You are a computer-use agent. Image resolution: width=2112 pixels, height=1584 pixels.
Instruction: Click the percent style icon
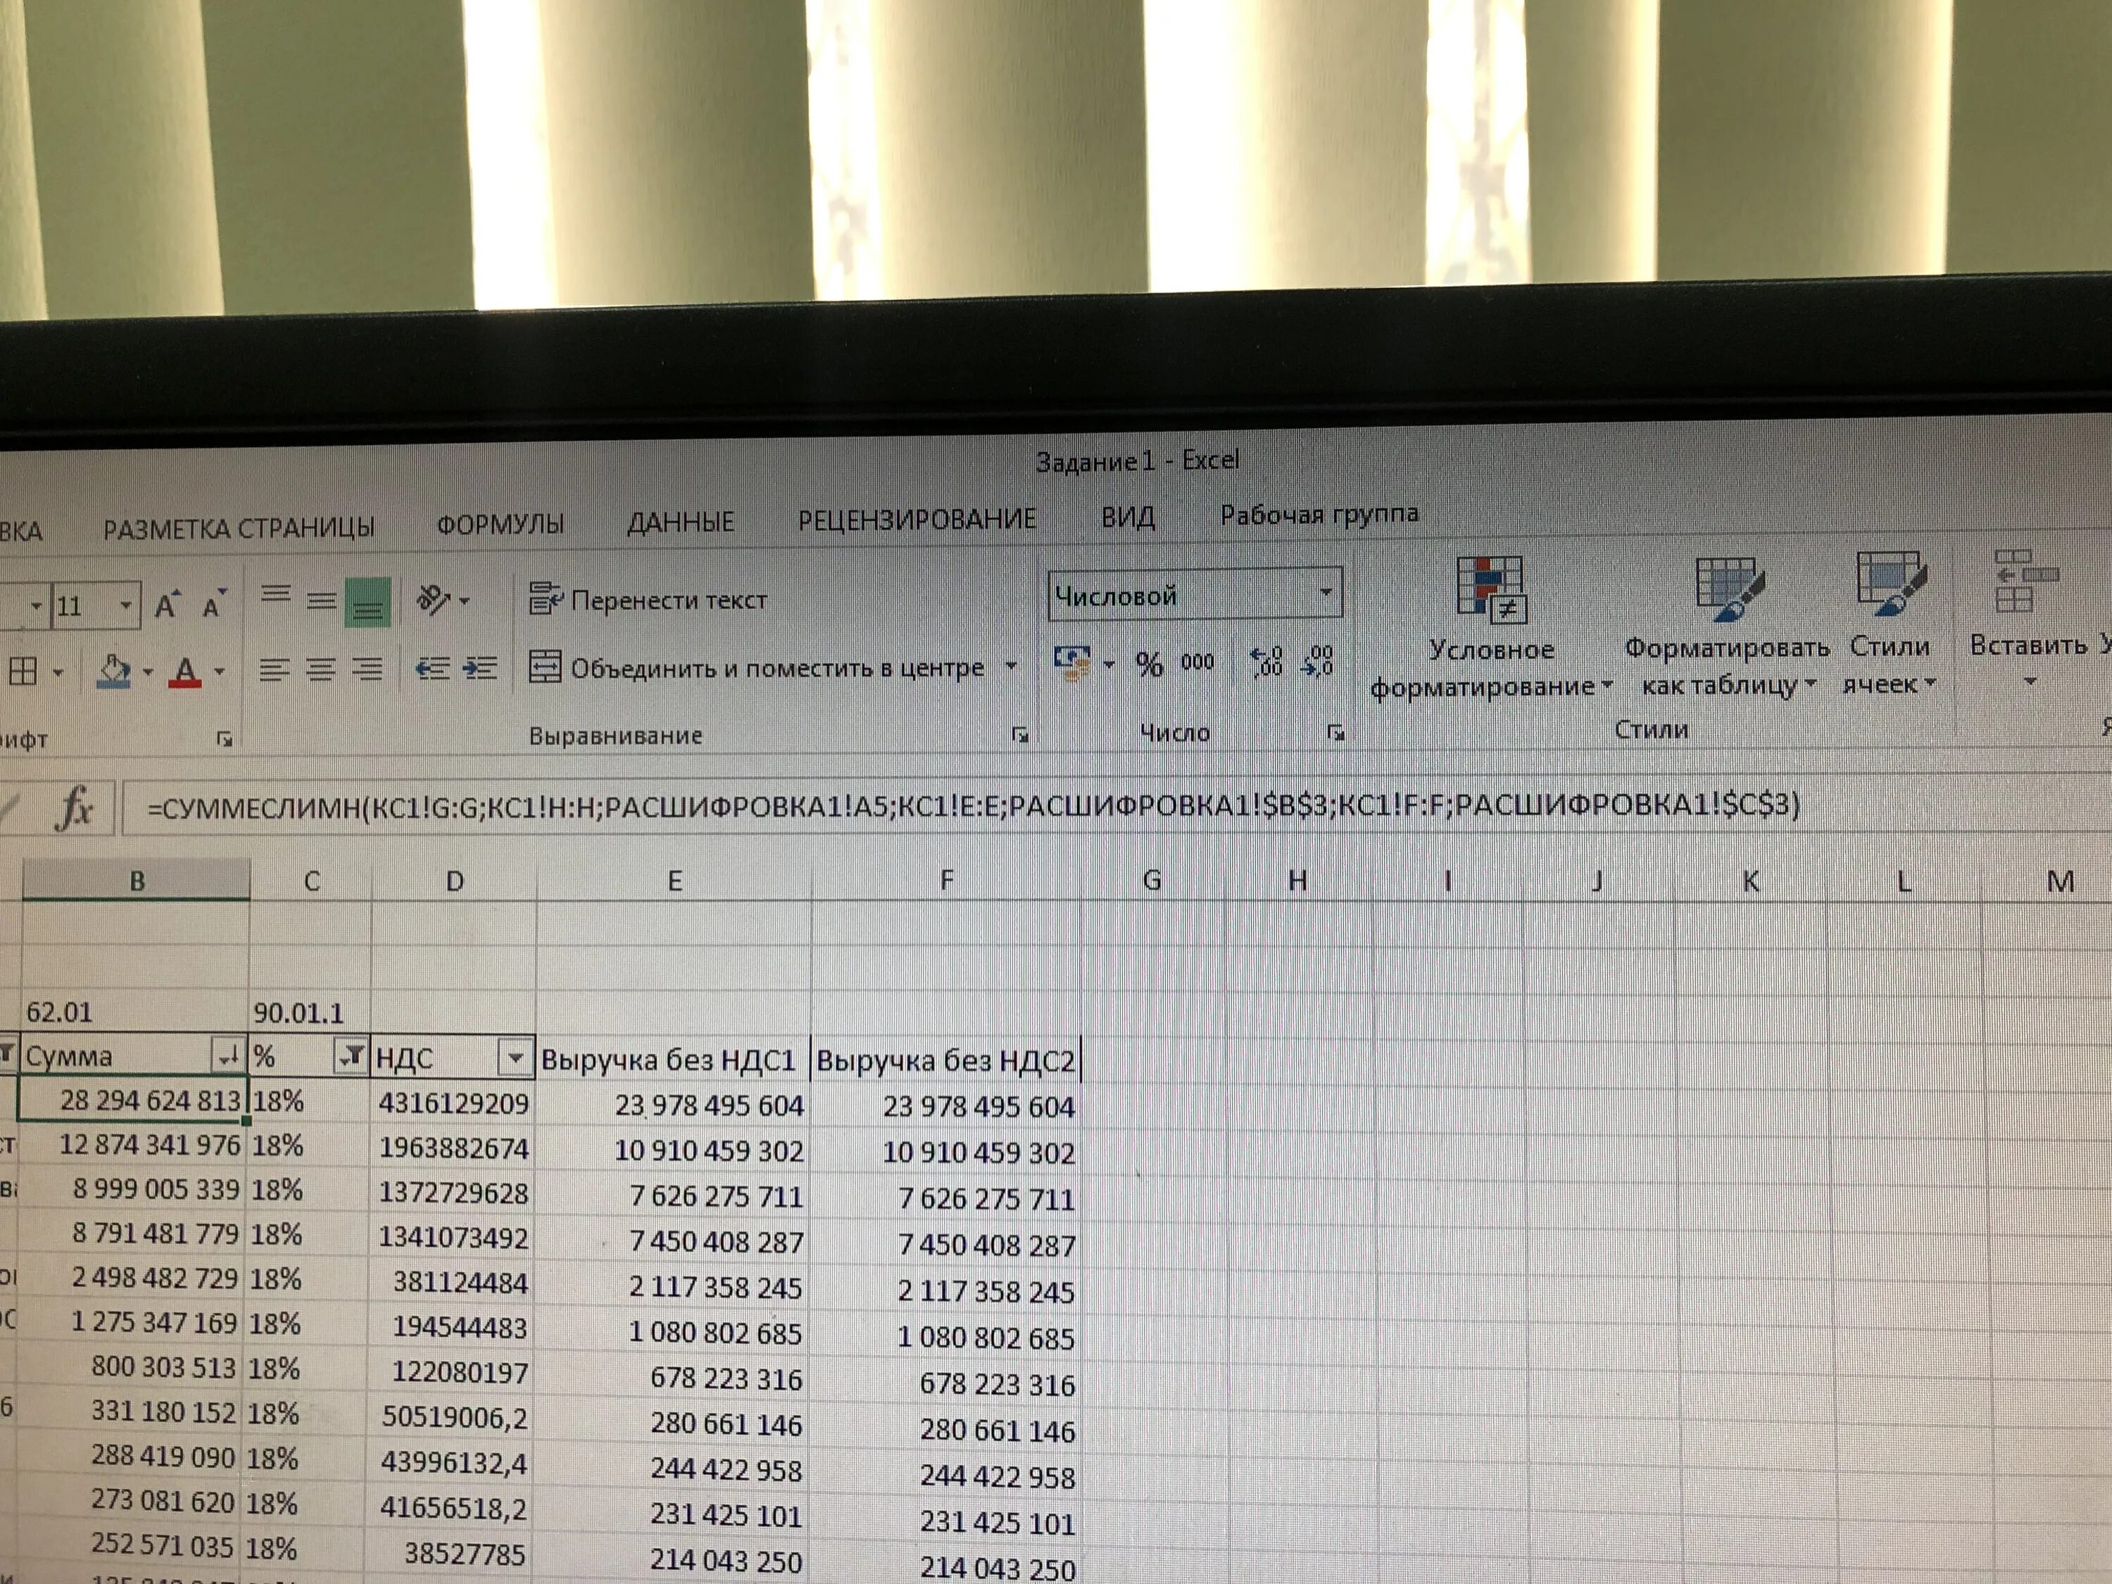click(x=1150, y=664)
